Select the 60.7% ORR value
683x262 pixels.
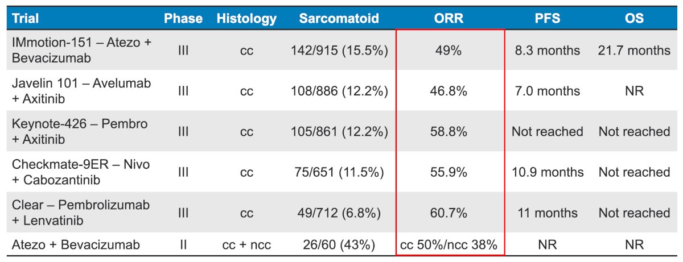(x=449, y=213)
